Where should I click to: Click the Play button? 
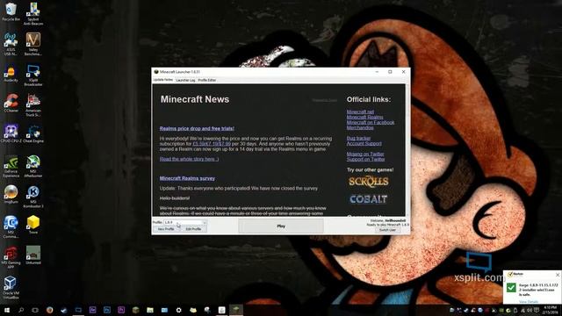[x=281, y=226]
